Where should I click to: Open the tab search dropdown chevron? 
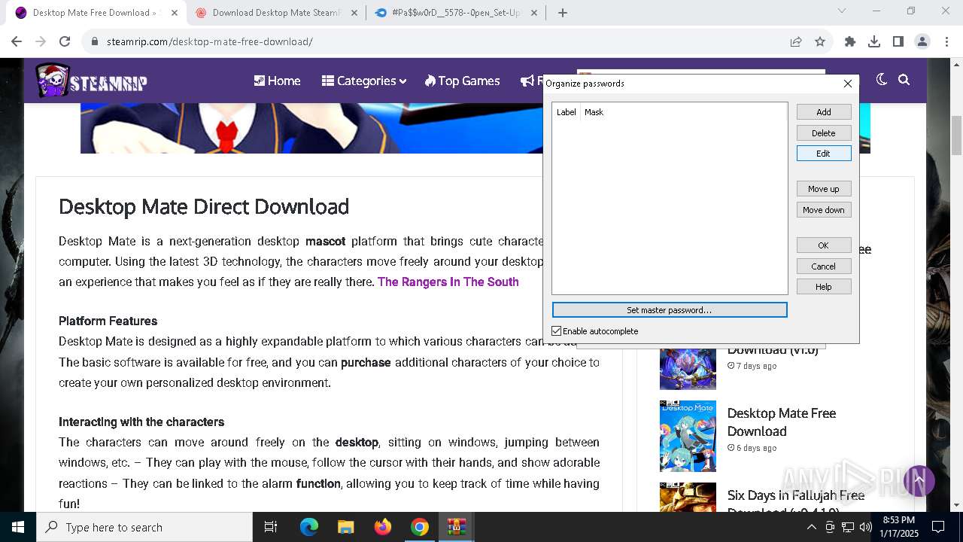(x=842, y=11)
